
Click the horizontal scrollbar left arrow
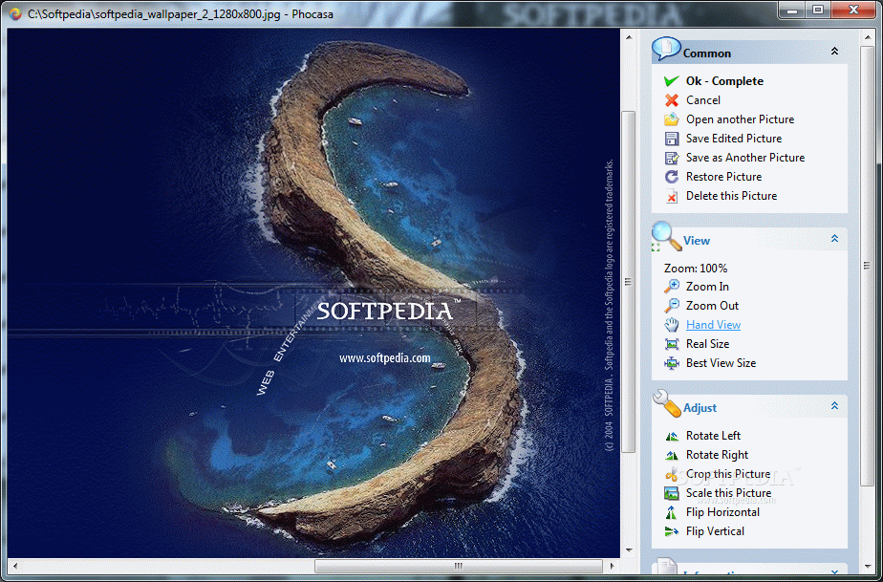pyautogui.click(x=14, y=566)
